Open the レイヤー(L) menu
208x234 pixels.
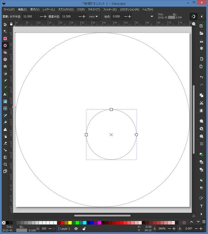click(x=49, y=10)
